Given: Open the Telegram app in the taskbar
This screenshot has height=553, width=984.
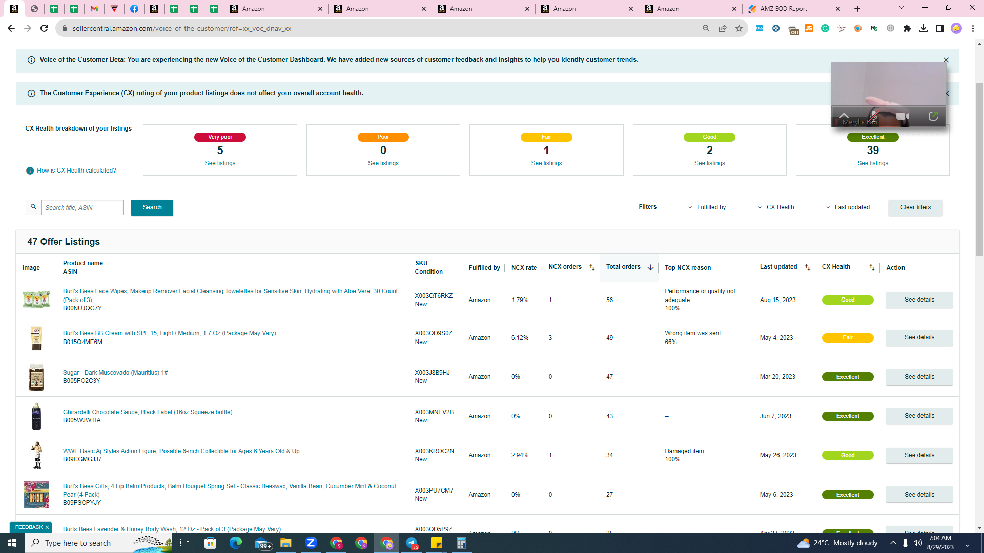Looking at the screenshot, I should pyautogui.click(x=412, y=543).
